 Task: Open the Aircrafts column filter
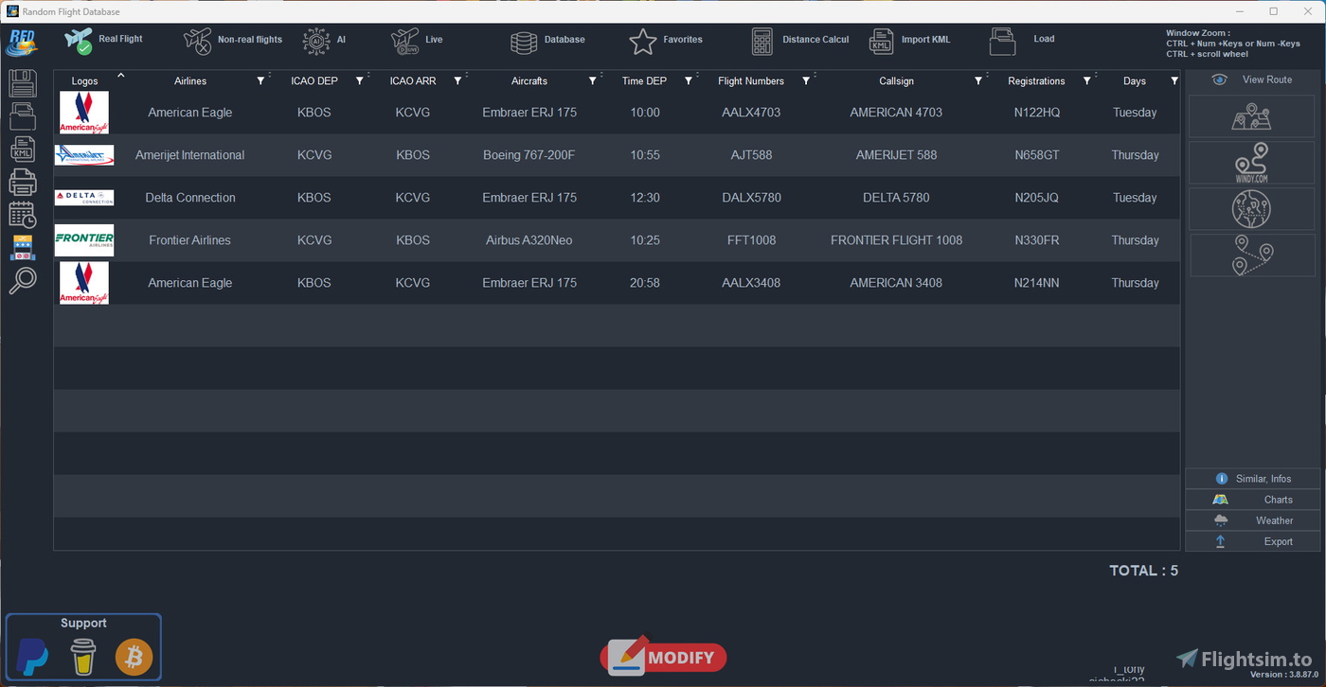594,80
